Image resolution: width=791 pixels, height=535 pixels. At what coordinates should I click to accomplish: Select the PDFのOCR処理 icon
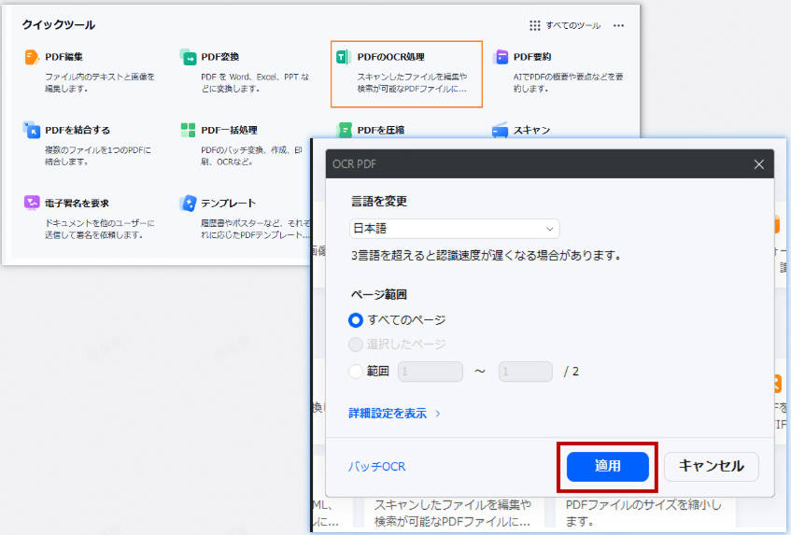pos(344,57)
